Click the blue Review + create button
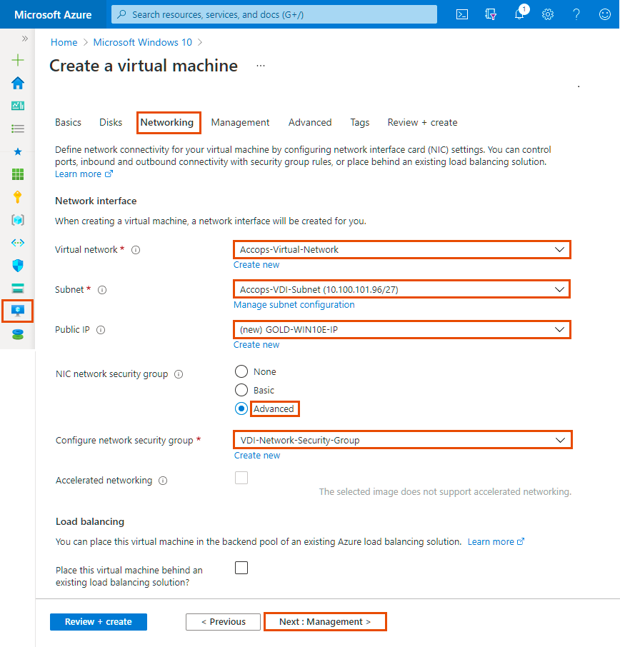 click(x=99, y=622)
